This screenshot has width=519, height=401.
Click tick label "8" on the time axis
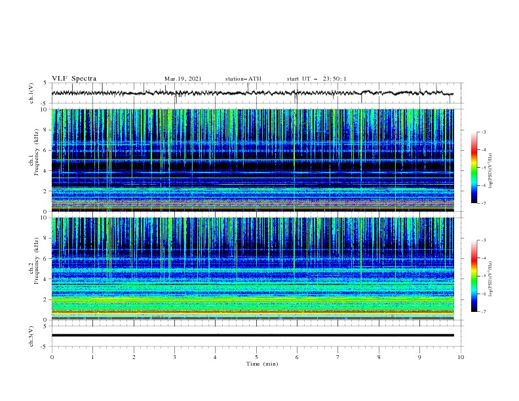click(x=379, y=357)
